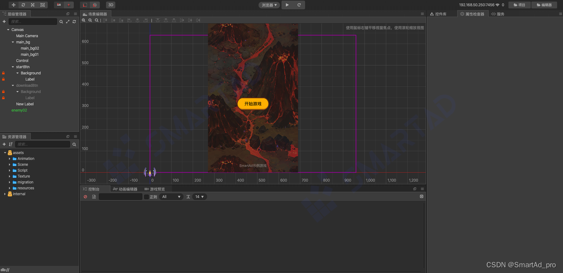The height and width of the screenshot is (273, 563).
Task: Open the 编辑器 editor folder
Action: tap(544, 5)
